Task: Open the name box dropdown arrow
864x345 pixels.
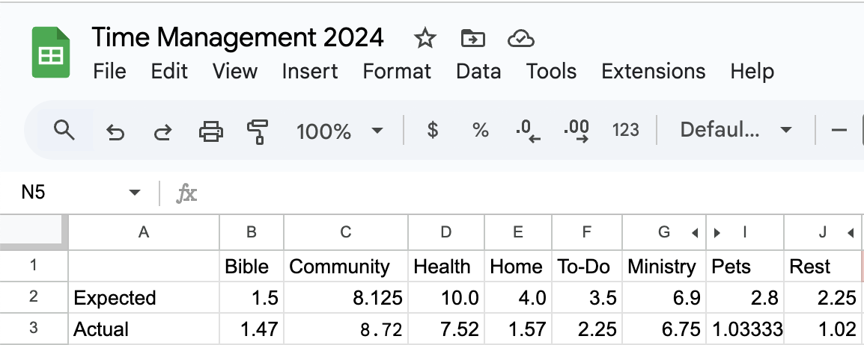Action: pyautogui.click(x=134, y=192)
